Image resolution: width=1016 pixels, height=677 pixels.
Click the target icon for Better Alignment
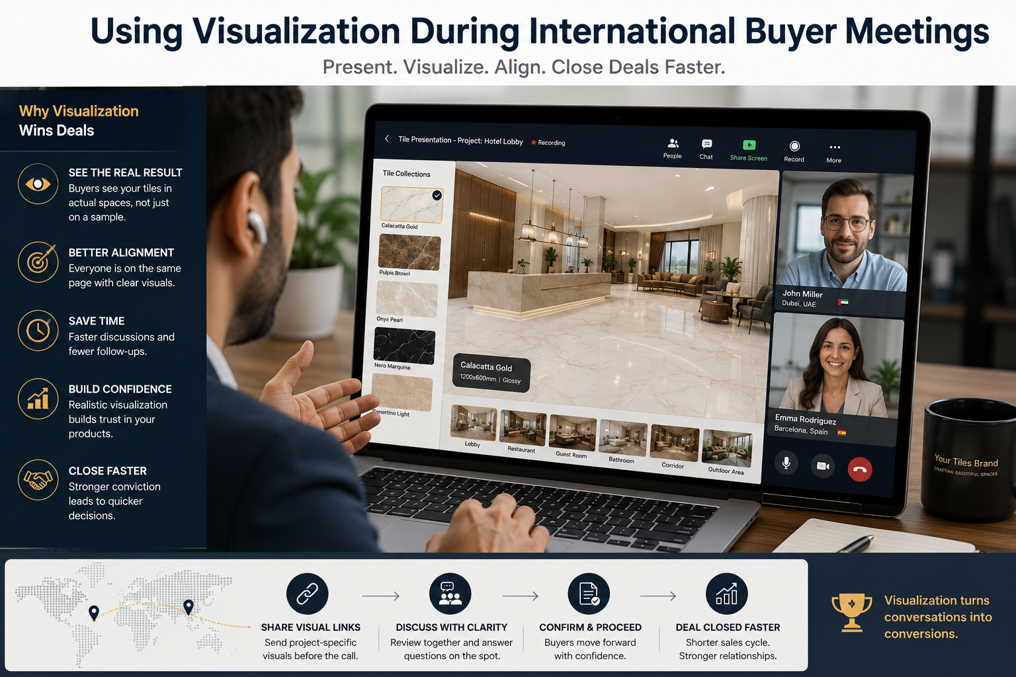(x=38, y=262)
